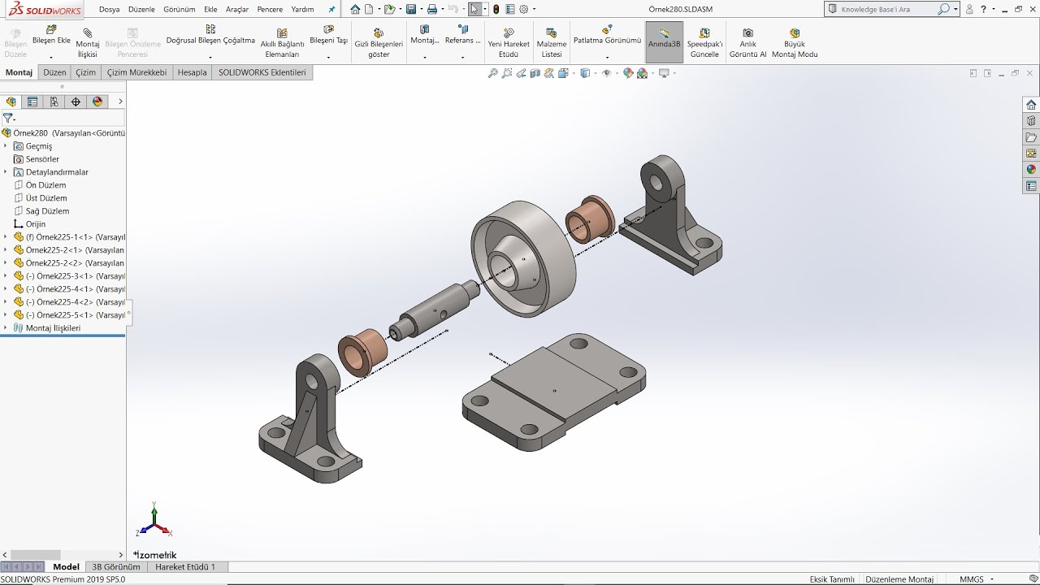Open the Araçlar menu
1040x585 pixels.
pyautogui.click(x=236, y=10)
